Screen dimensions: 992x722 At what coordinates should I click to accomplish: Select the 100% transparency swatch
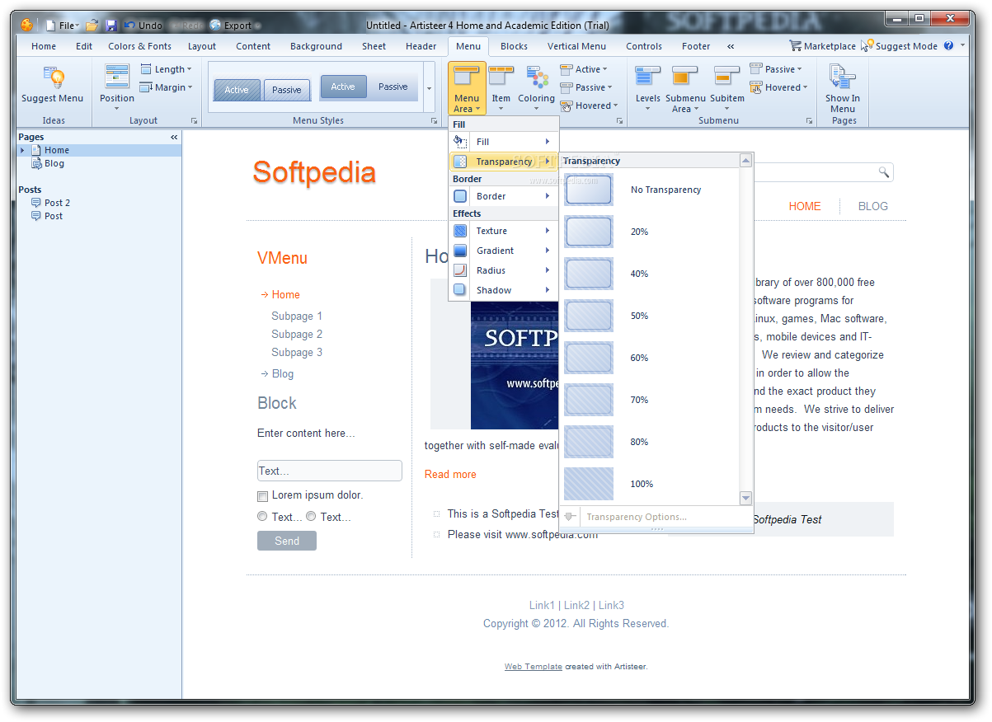click(589, 484)
